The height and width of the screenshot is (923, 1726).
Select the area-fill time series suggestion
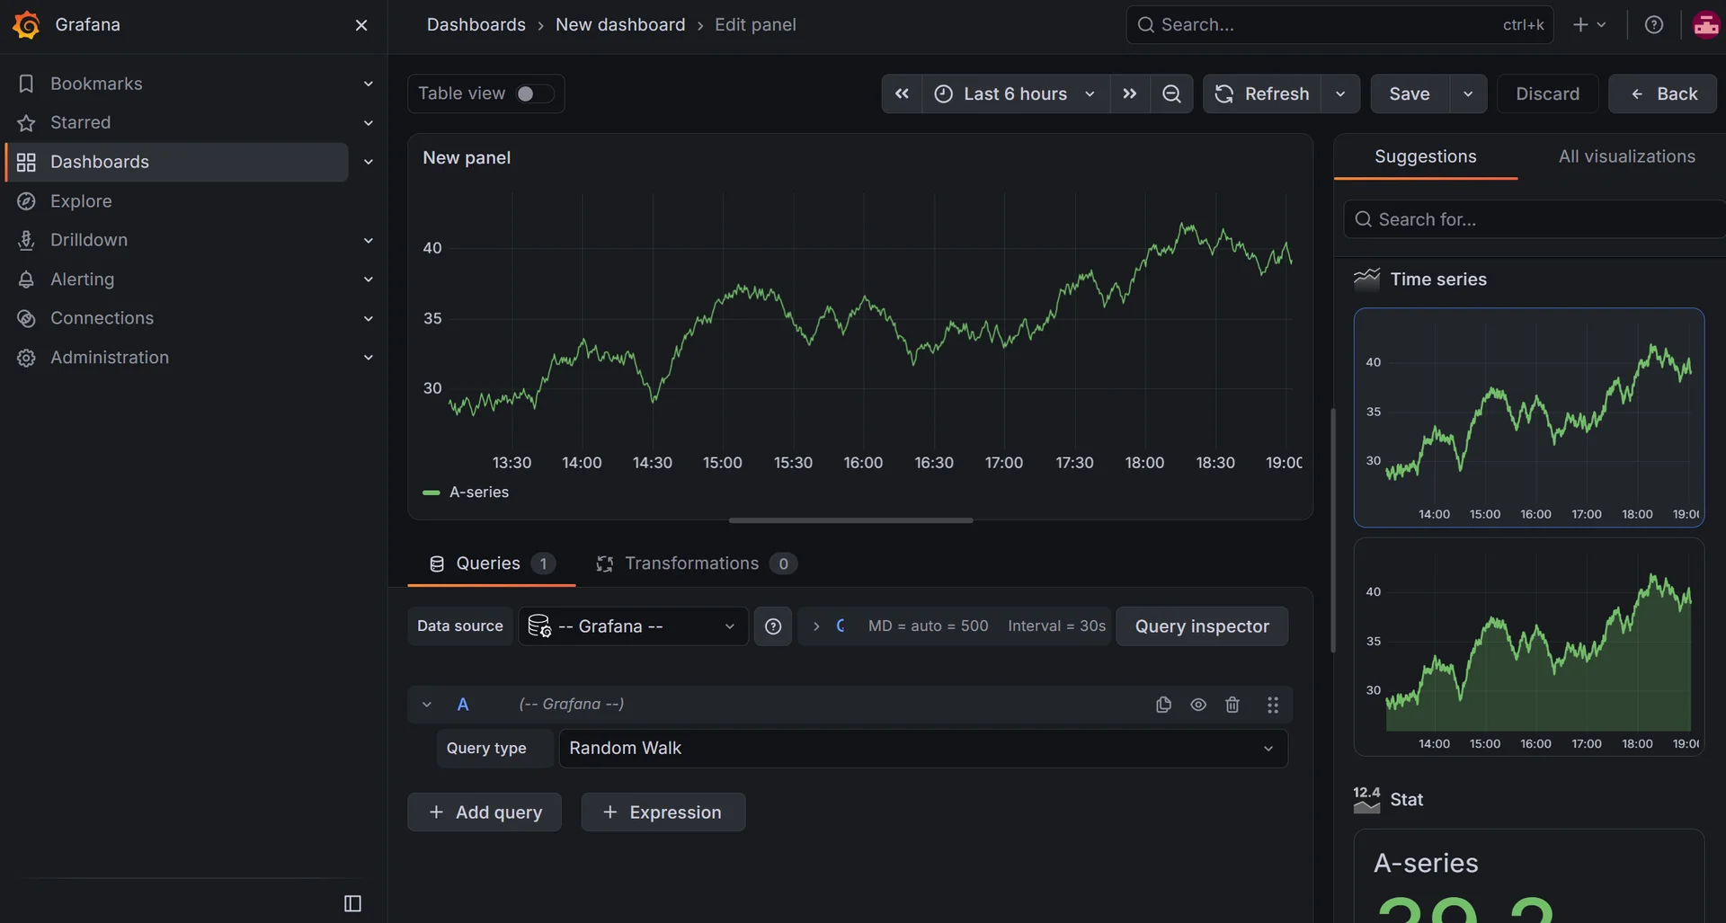[1528, 647]
